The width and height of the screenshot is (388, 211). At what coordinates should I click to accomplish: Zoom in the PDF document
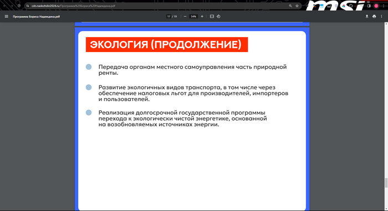tap(202, 17)
